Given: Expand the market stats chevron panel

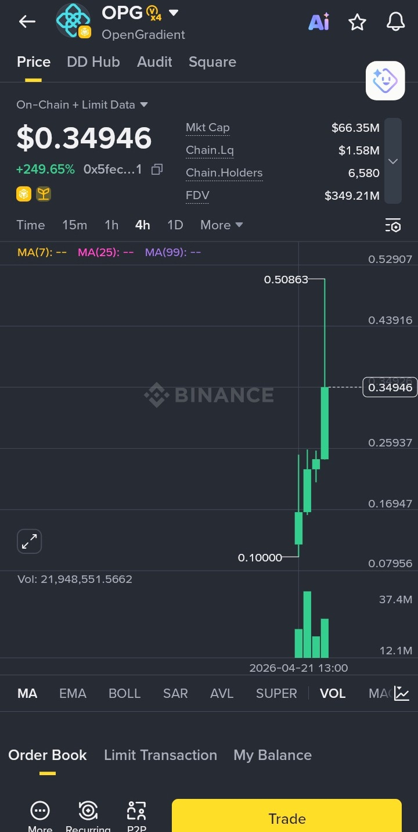Looking at the screenshot, I should point(393,161).
